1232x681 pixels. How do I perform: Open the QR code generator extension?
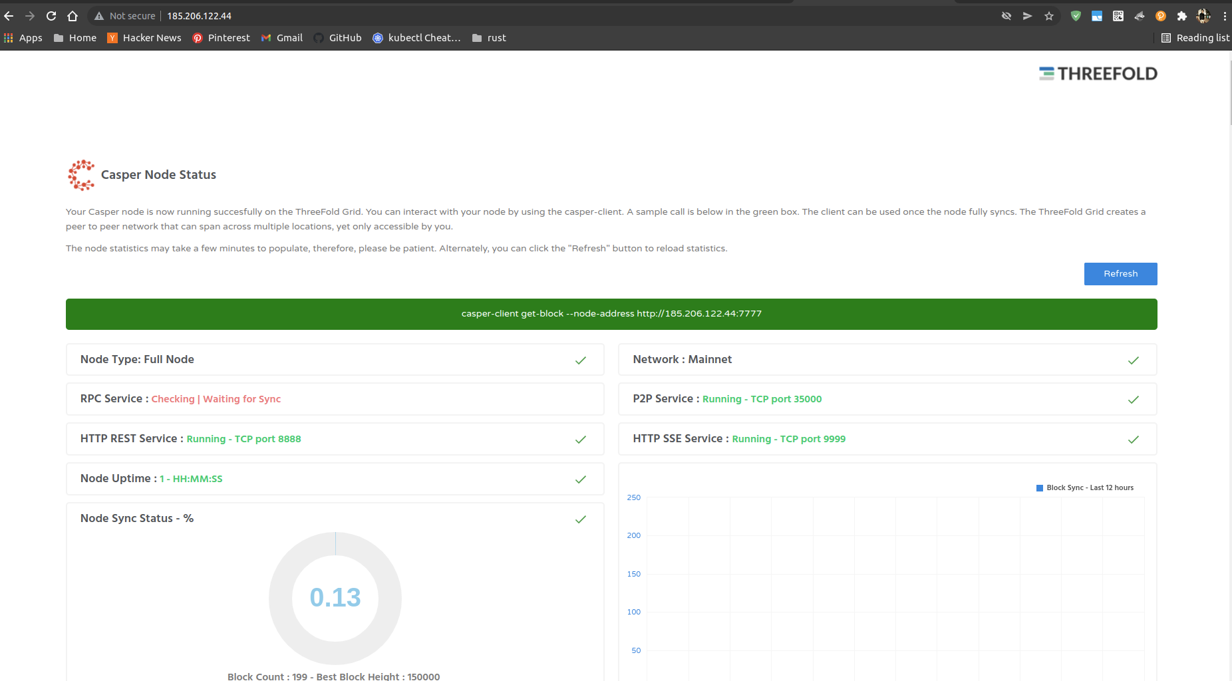point(1118,15)
